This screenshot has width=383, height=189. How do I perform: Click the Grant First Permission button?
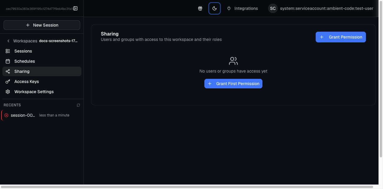(x=233, y=84)
